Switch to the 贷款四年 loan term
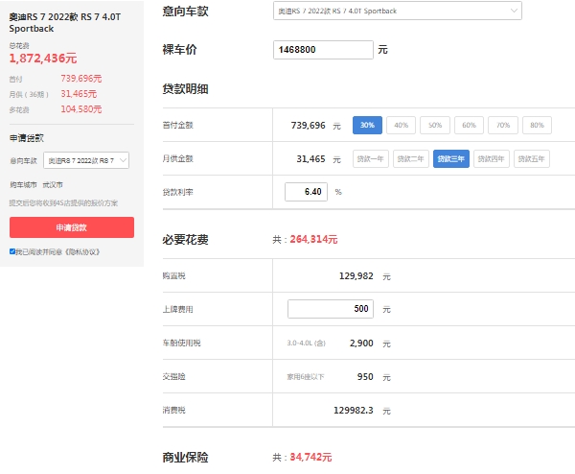 [492, 159]
